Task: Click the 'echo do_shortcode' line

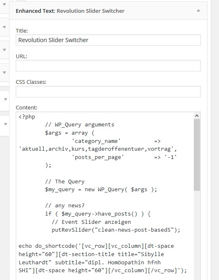Action: (96, 246)
